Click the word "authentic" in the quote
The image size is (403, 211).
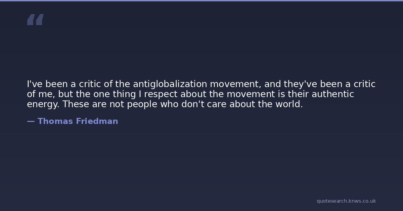click(x=333, y=94)
